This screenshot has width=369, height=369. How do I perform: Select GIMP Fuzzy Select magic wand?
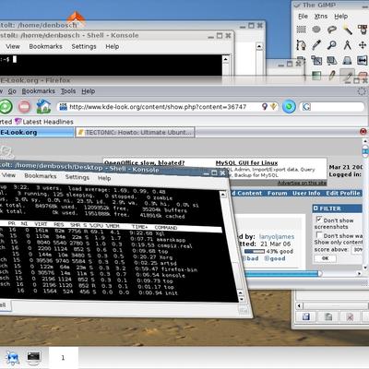click(348, 30)
